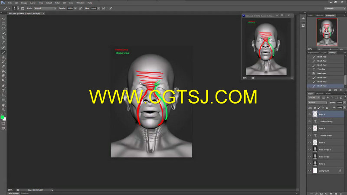Select the Horizontal Type tool
This screenshot has height=195, width=347.
point(3,91)
